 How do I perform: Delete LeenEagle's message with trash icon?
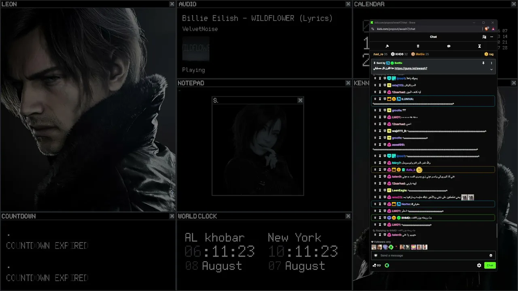click(375, 190)
